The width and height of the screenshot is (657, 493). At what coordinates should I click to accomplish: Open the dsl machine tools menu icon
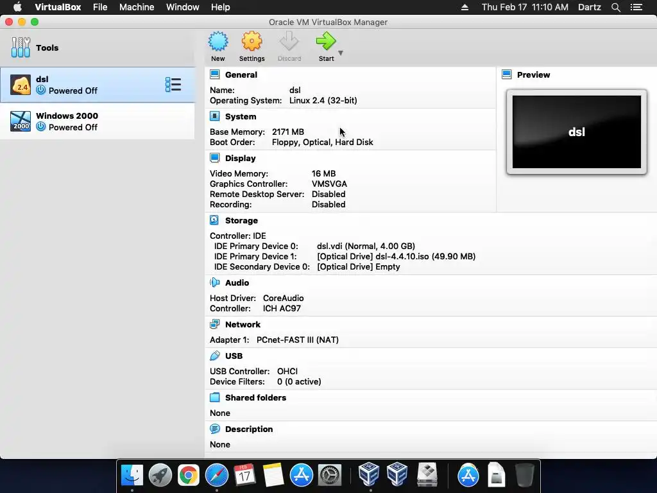[x=173, y=85]
